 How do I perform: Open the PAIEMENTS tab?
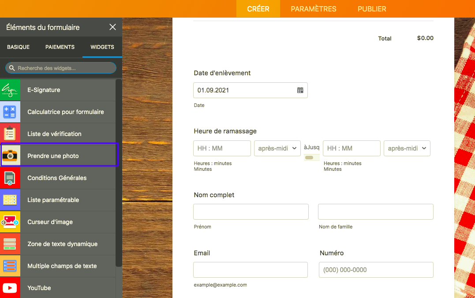point(60,47)
